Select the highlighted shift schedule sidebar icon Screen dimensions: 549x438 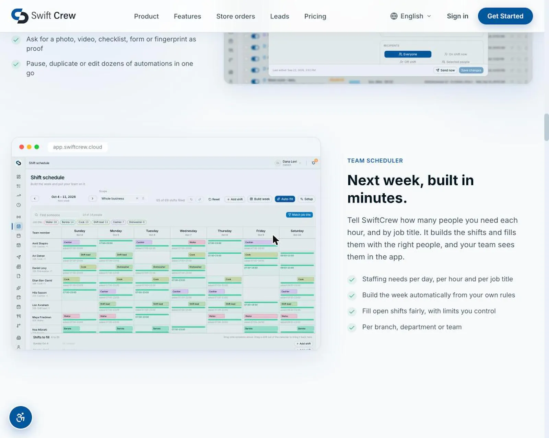point(19,226)
